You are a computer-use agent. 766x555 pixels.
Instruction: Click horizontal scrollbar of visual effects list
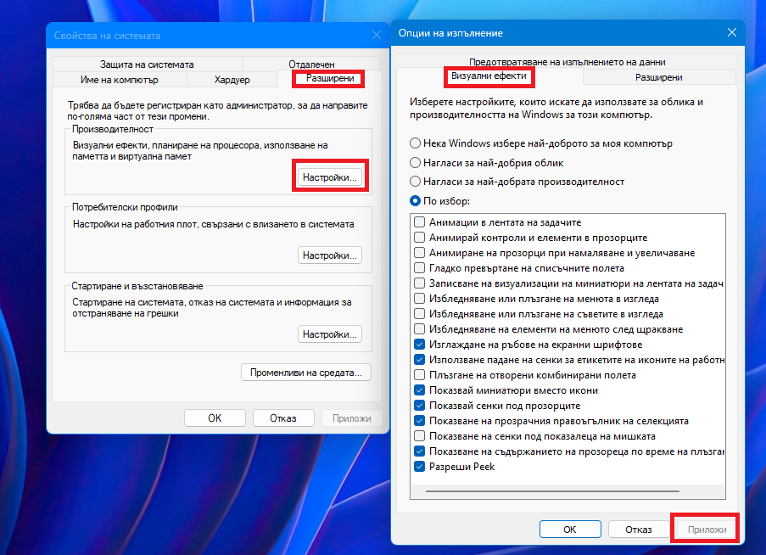(x=552, y=491)
